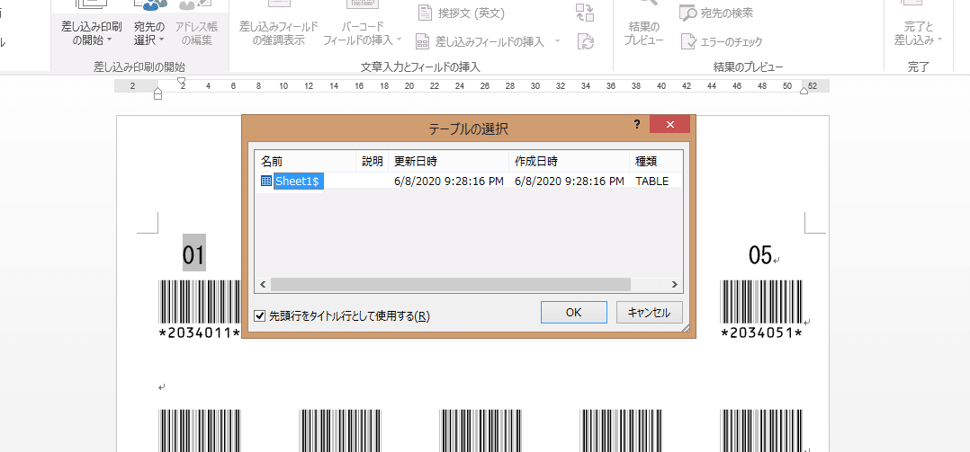Image resolution: width=970 pixels, height=452 pixels.
Task: Click the horizontal scrollbar thumb in dialog
Action: [450, 285]
